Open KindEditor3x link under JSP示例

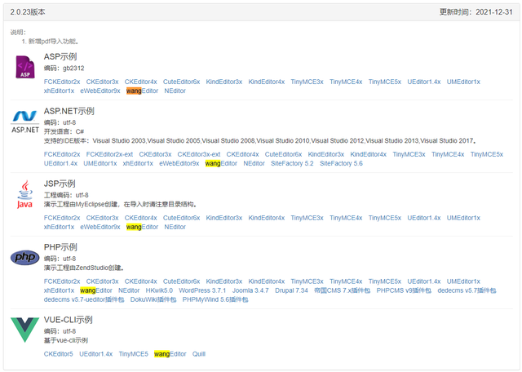click(x=224, y=218)
